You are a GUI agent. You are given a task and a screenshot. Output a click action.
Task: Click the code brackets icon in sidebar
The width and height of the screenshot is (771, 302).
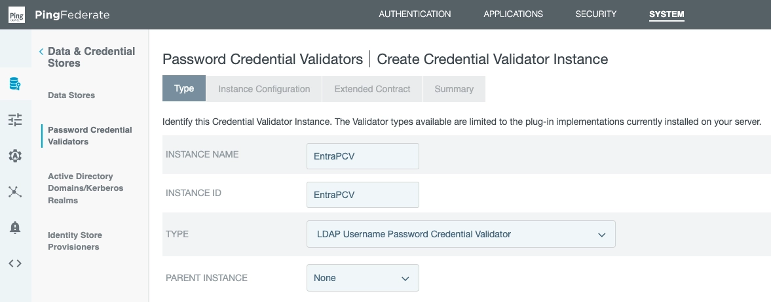[15, 263]
